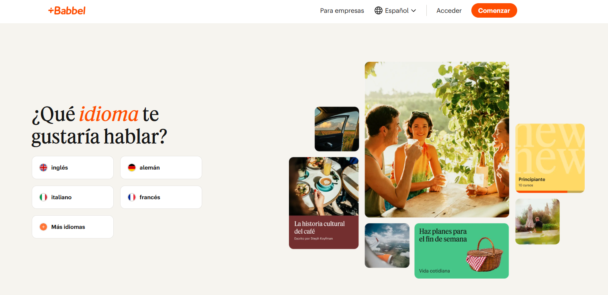This screenshot has width=608, height=295.
Task: Click the Principiante course progress bar
Action: (x=550, y=192)
